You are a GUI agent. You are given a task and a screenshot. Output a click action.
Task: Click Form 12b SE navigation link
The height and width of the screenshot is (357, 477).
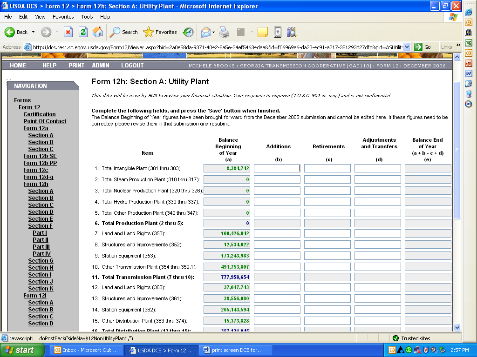pyautogui.click(x=40, y=156)
